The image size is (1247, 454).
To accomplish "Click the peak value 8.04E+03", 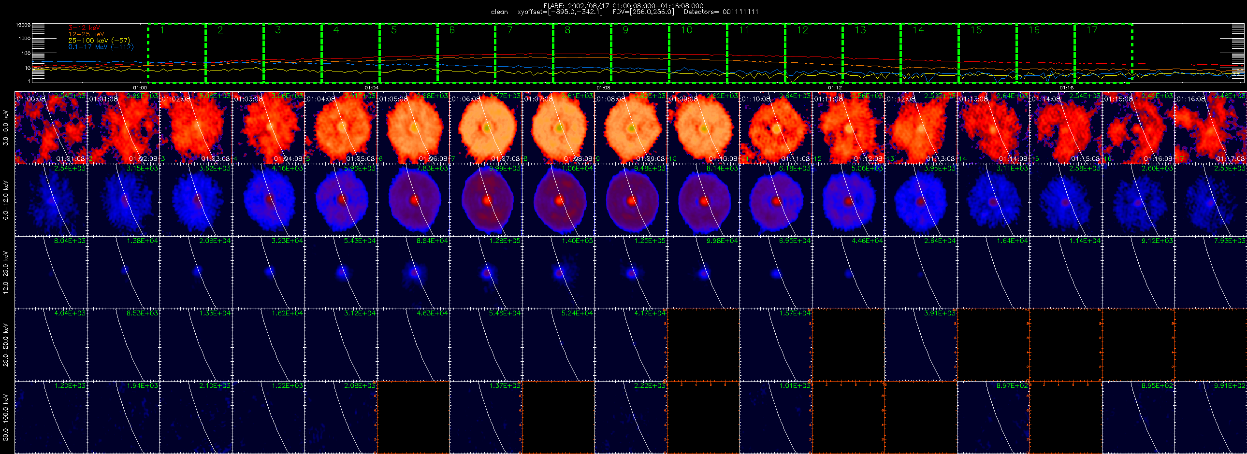I will tap(70, 241).
